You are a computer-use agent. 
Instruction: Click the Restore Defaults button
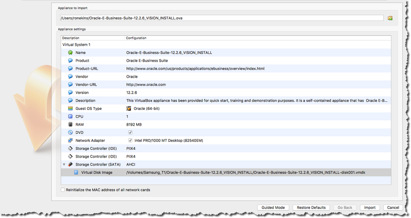(311, 208)
